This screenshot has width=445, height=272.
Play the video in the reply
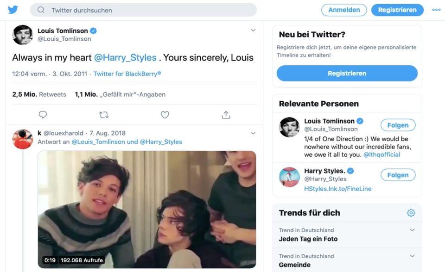[x=146, y=209]
